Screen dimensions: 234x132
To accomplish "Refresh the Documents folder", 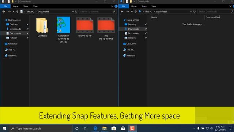I will point(76,11).
